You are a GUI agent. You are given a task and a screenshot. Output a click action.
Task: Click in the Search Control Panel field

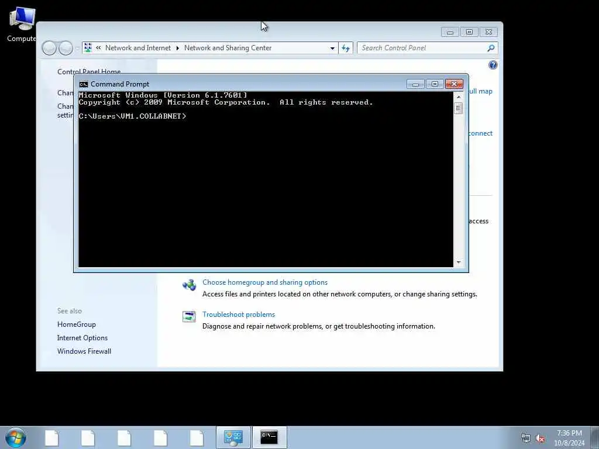422,48
